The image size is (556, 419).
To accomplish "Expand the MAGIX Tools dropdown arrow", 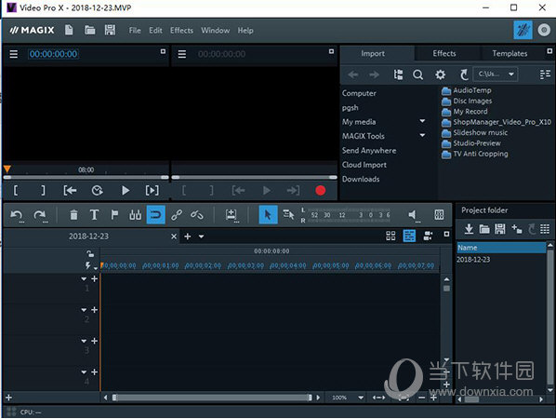I will pos(422,135).
